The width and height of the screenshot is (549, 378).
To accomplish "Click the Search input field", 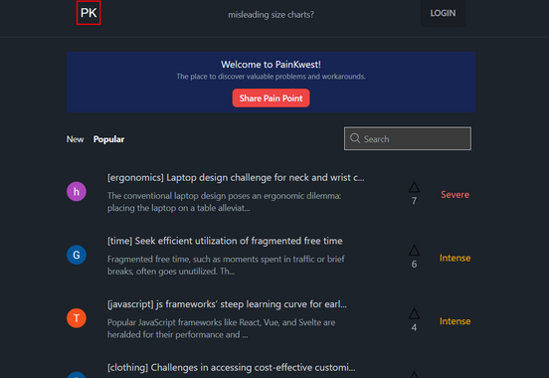I will [x=408, y=138].
